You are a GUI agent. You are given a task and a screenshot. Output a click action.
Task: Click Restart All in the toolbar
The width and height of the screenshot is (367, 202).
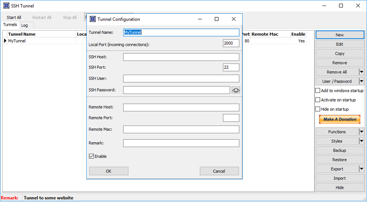[x=42, y=17]
